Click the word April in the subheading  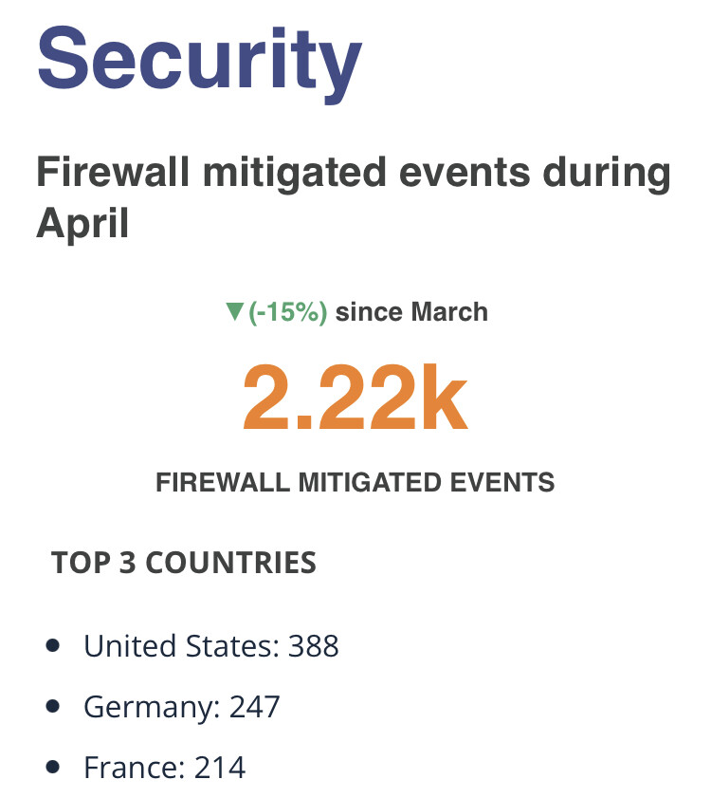pos(82,224)
